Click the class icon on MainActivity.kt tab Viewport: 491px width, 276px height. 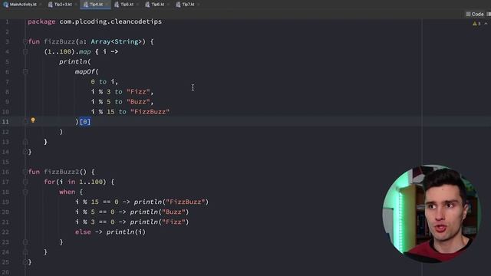pos(5,5)
